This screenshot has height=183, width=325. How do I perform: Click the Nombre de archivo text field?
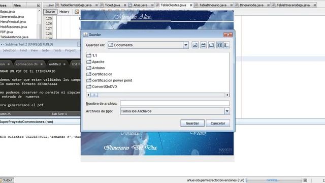point(175,103)
